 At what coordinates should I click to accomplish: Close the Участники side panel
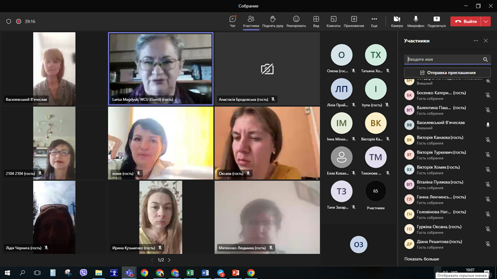(x=486, y=41)
